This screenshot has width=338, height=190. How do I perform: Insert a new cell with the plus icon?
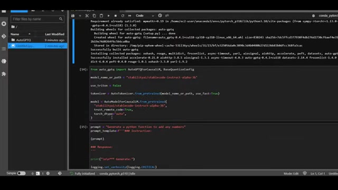coord(80,16)
